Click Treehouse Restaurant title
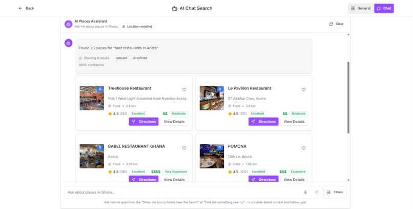 [x=130, y=88]
